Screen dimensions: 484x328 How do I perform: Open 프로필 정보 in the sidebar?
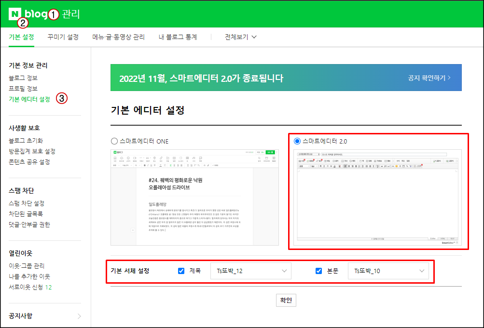pyautogui.click(x=23, y=89)
